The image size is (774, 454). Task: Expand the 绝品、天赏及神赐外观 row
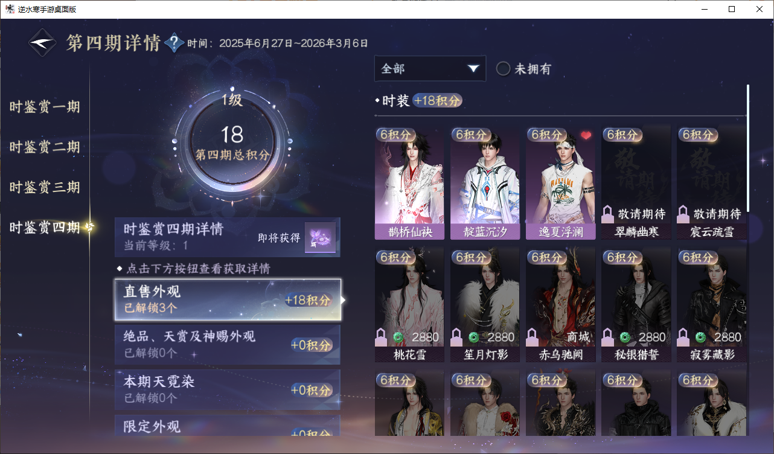(228, 345)
